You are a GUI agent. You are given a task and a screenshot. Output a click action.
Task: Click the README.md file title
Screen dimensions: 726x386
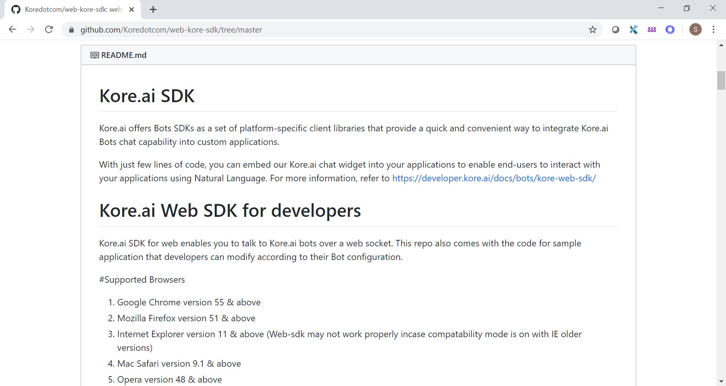(124, 55)
